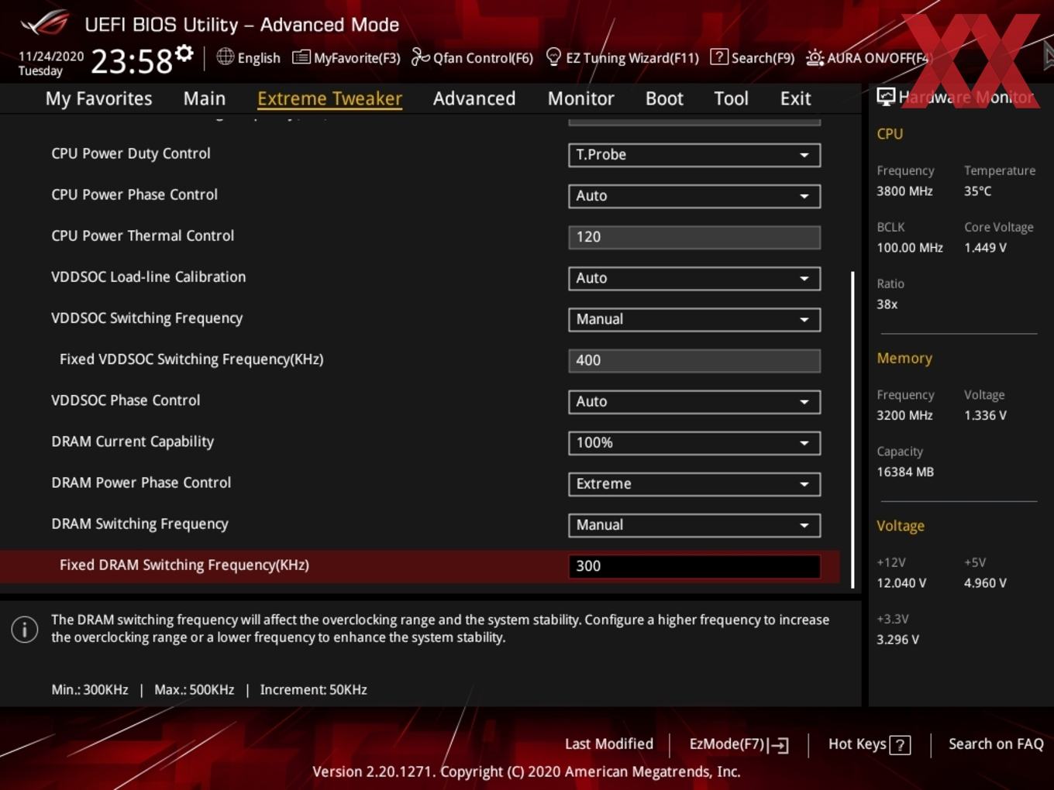Click the Qfan Control fan icon
Viewport: 1054px width, 790px height.
(420, 57)
